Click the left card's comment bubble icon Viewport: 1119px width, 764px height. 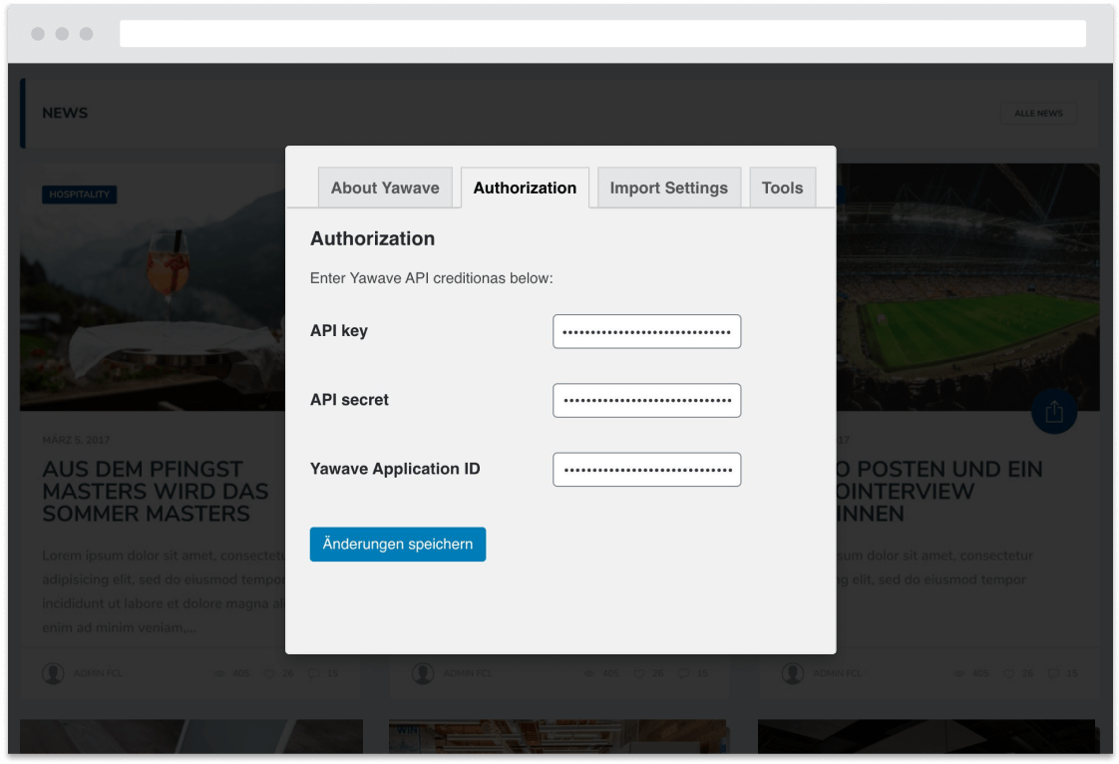[x=313, y=673]
